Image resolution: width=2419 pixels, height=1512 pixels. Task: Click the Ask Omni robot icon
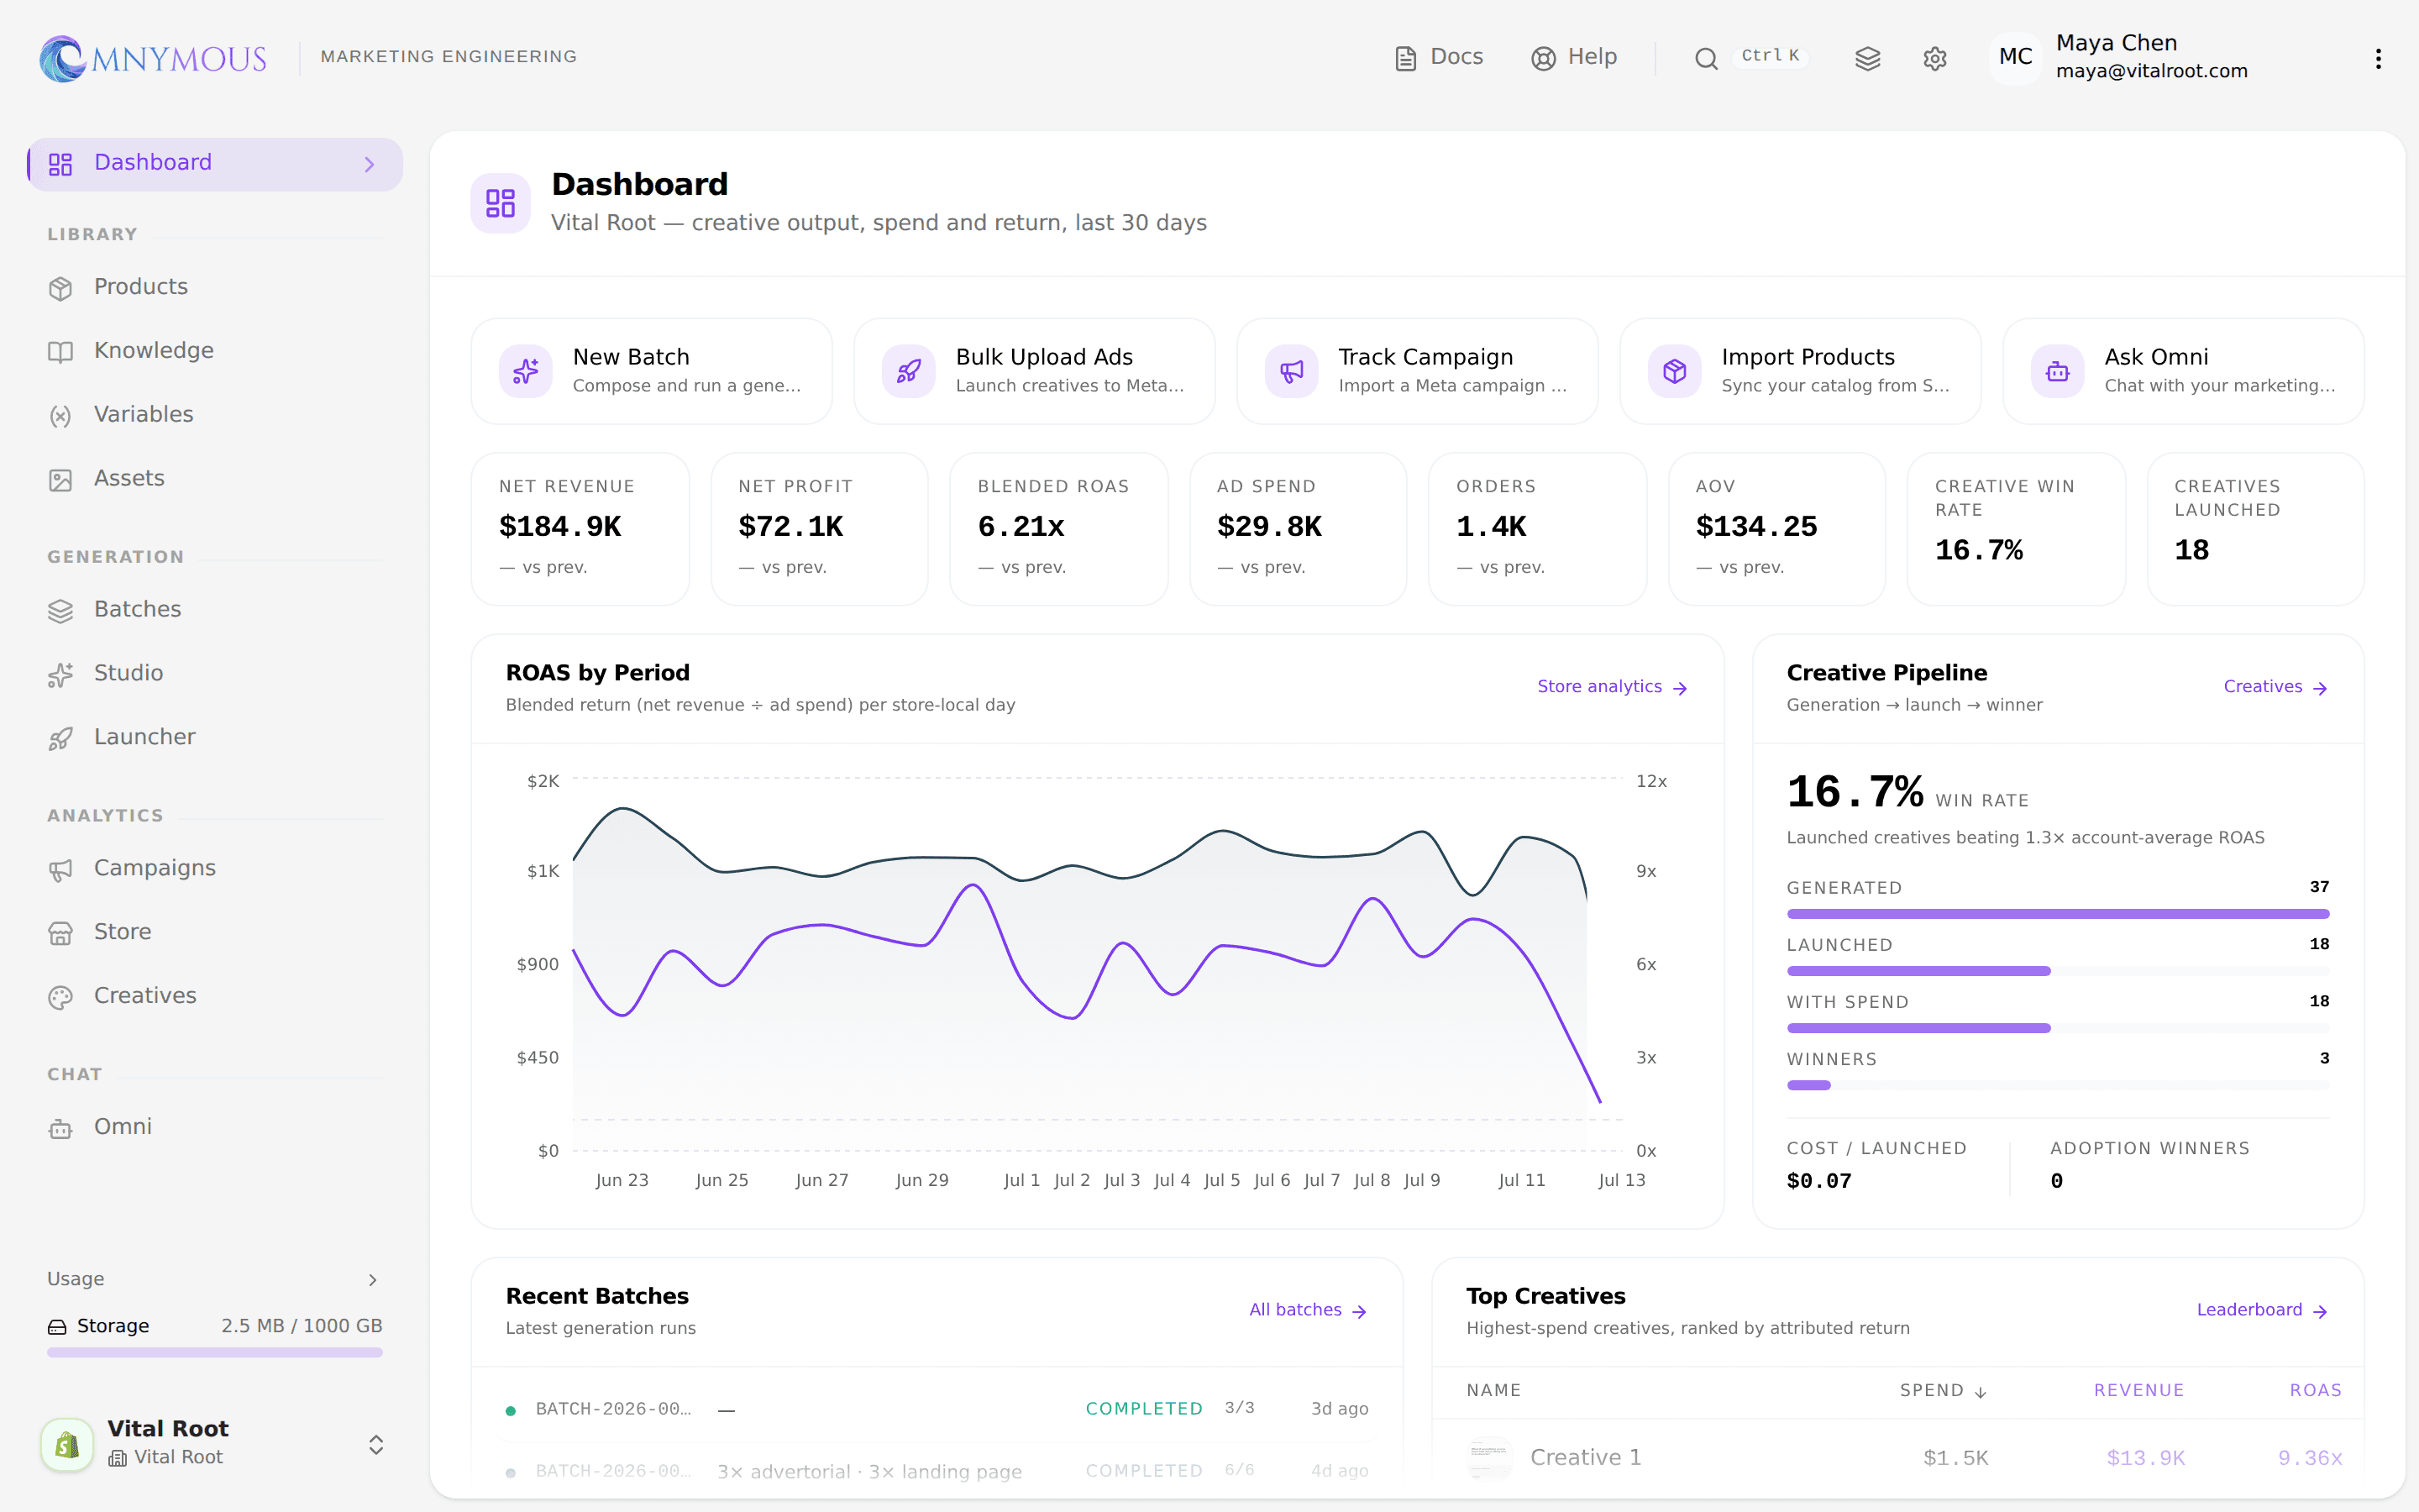(2057, 371)
